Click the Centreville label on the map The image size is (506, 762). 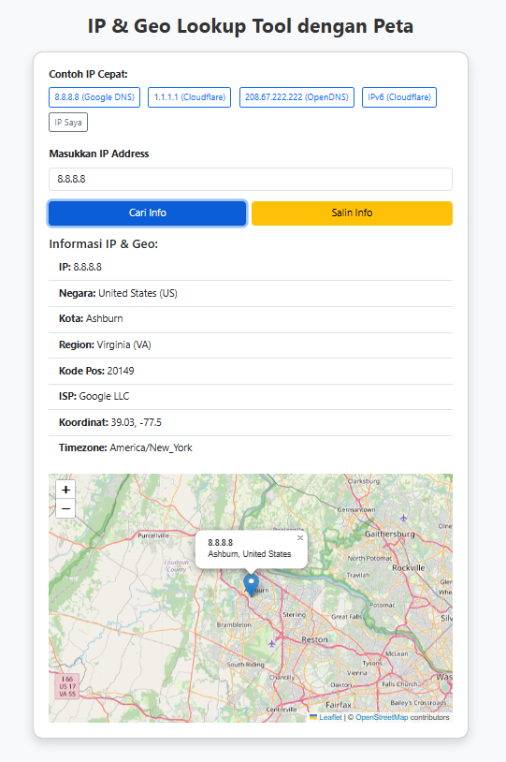pyautogui.click(x=282, y=709)
